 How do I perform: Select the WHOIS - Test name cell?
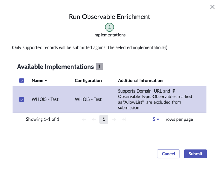click(x=45, y=99)
